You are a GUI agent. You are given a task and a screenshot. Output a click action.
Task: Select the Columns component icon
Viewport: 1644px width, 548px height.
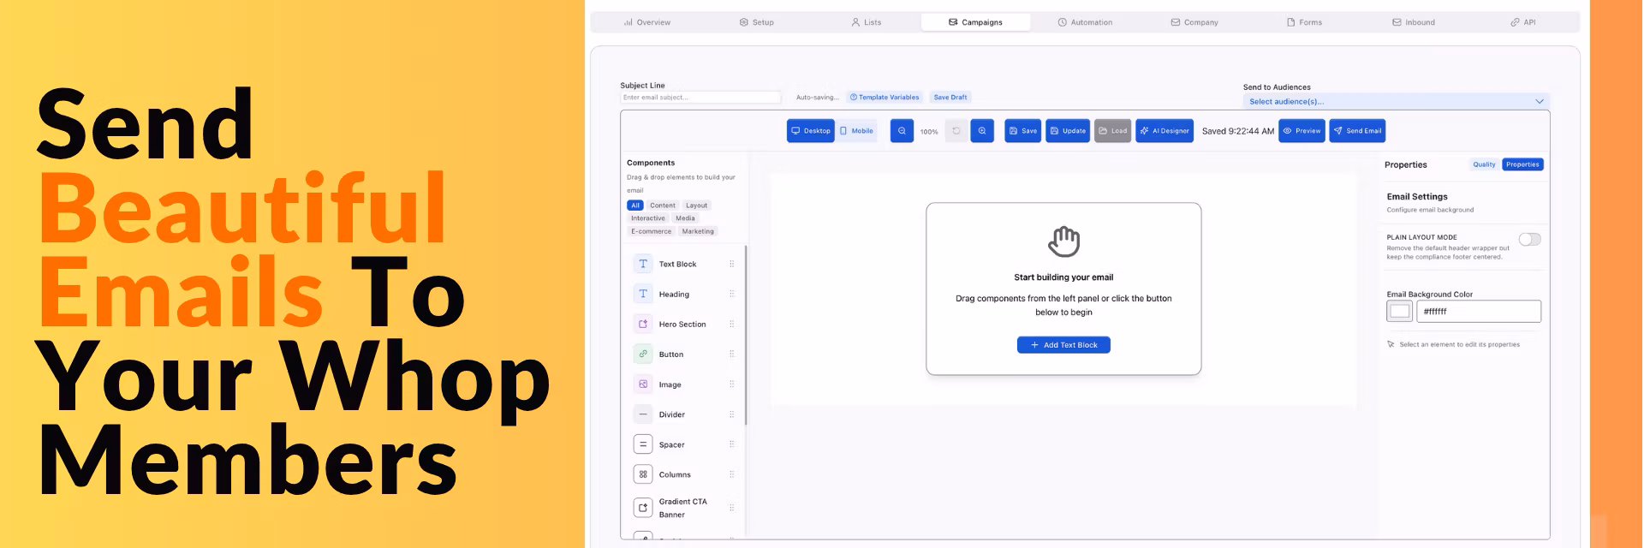643,474
